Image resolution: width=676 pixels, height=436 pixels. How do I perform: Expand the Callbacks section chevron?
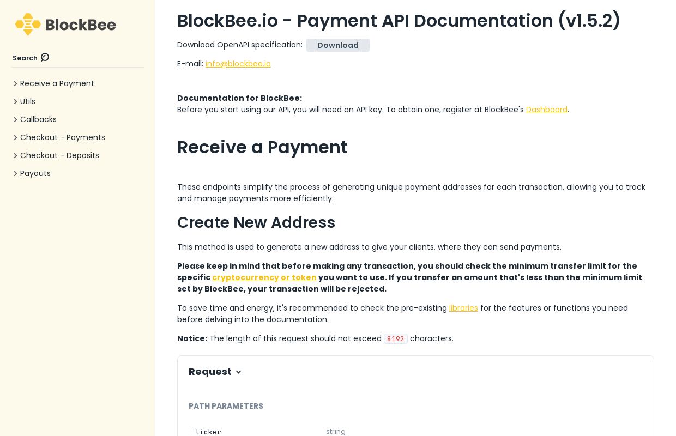click(15, 120)
